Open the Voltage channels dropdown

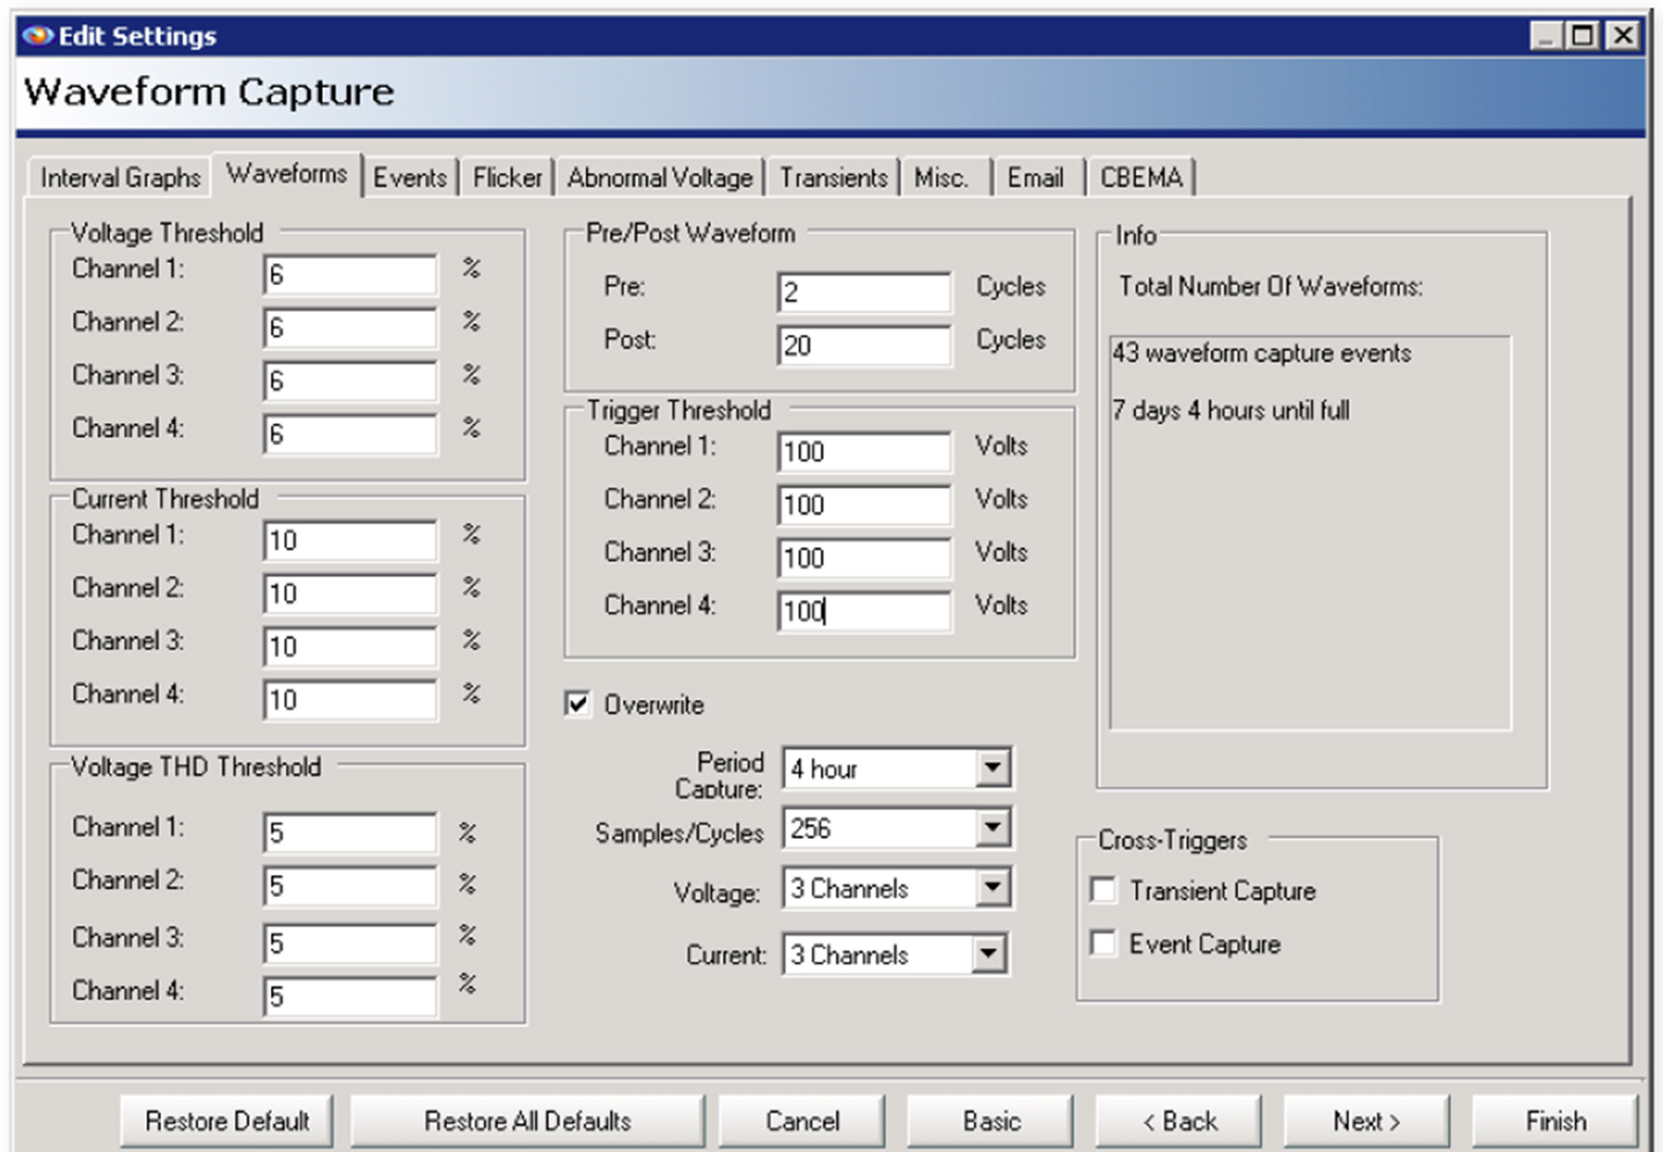pos(994,888)
